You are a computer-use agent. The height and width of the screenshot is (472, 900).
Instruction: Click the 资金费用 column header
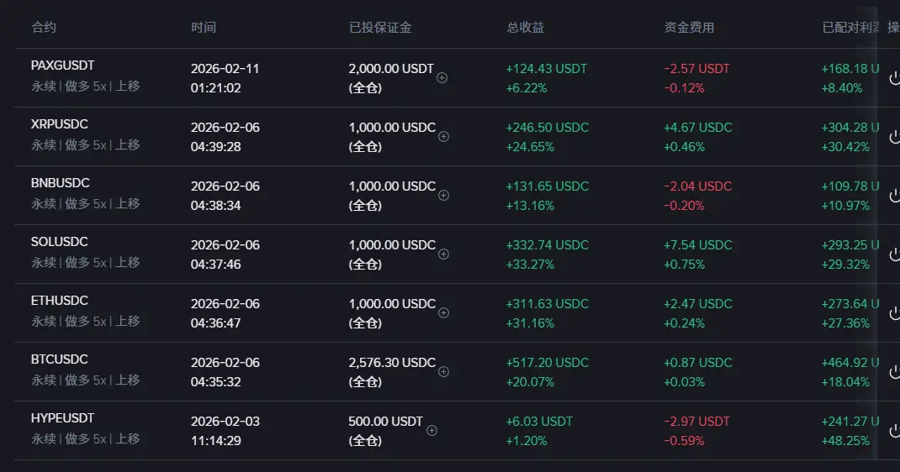click(x=689, y=28)
